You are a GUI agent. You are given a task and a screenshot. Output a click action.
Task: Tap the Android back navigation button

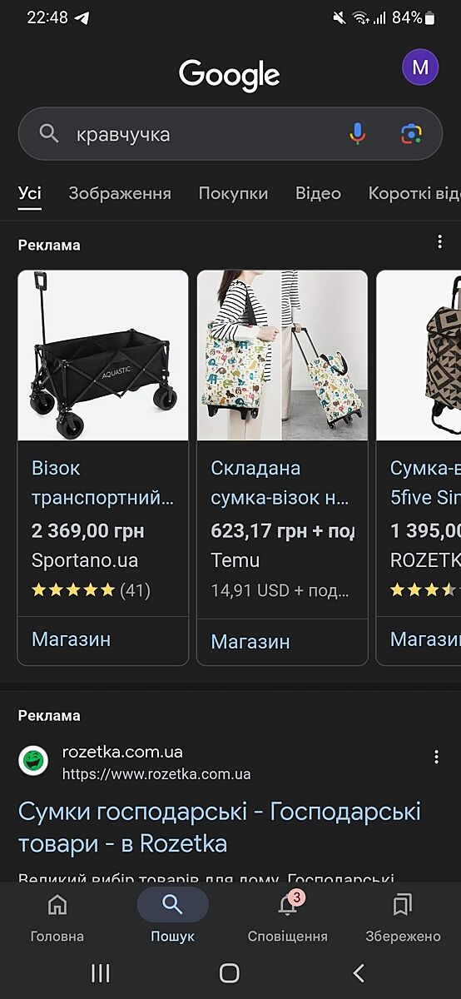pyautogui.click(x=359, y=972)
